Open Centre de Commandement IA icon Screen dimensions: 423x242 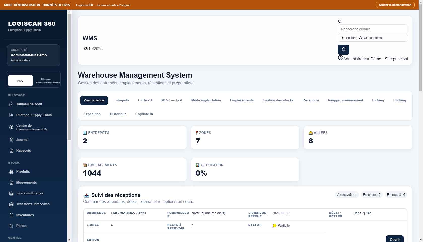(x=11, y=127)
